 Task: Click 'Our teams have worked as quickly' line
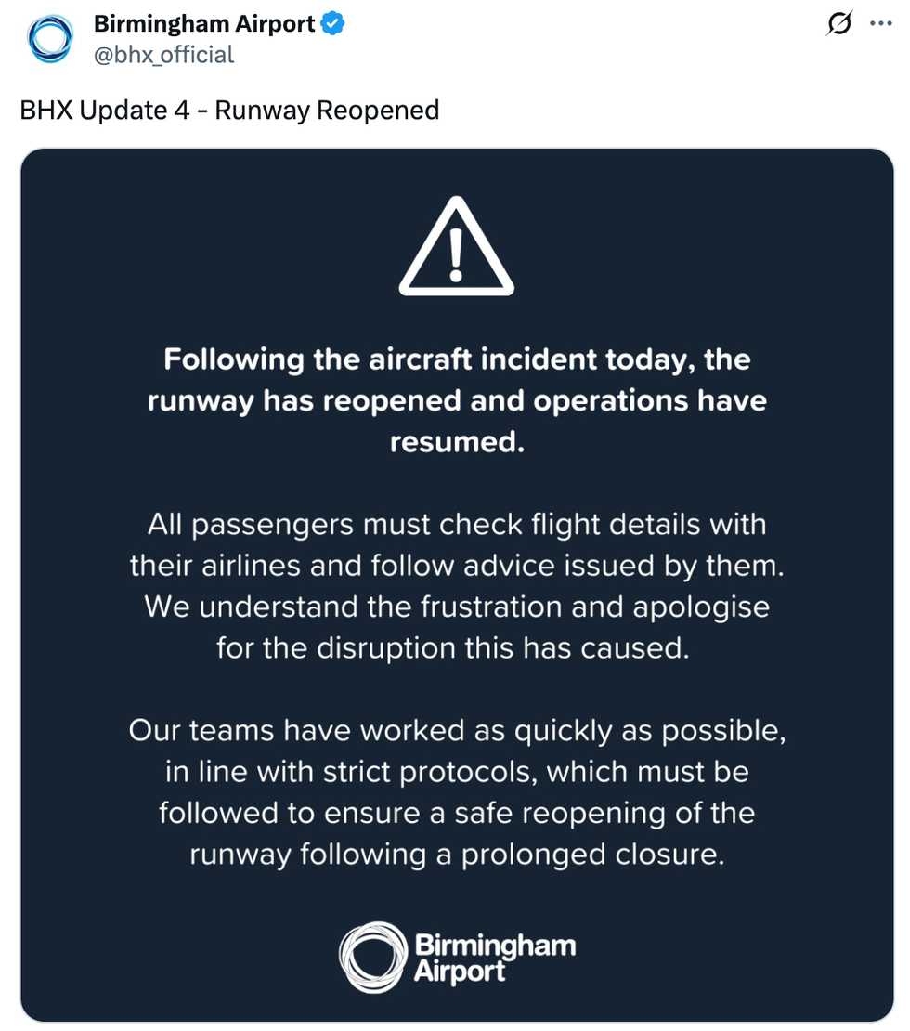click(x=457, y=731)
